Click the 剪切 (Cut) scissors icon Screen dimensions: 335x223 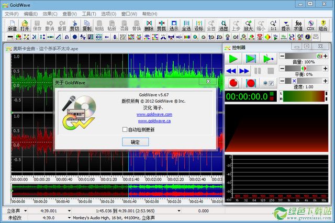click(x=74, y=26)
